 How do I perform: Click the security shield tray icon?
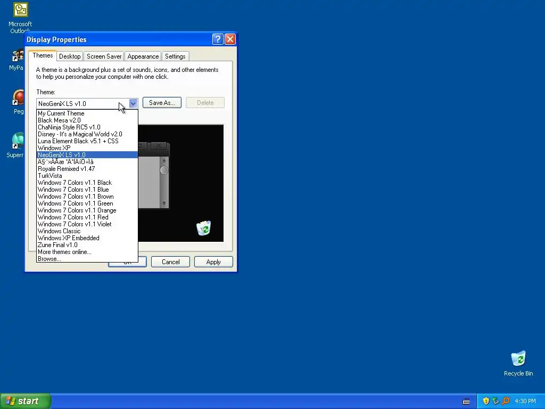click(486, 401)
